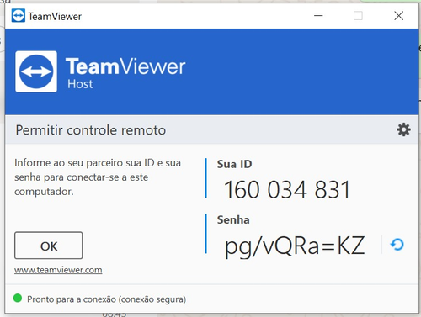Click the TeamViewer logo in the blue banner

click(36, 71)
